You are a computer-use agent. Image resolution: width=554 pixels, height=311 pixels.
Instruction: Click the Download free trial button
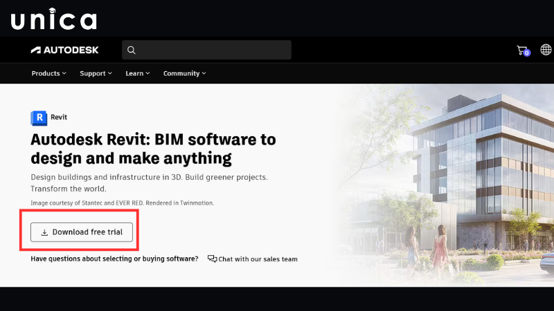point(82,232)
